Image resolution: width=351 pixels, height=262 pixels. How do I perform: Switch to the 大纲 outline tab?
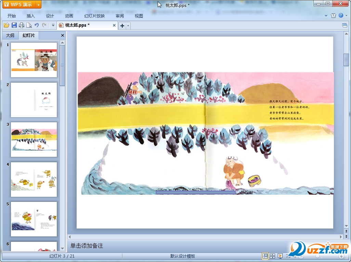(x=10, y=35)
